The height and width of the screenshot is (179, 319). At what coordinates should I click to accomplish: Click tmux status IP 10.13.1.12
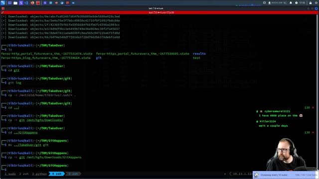click(243, 174)
